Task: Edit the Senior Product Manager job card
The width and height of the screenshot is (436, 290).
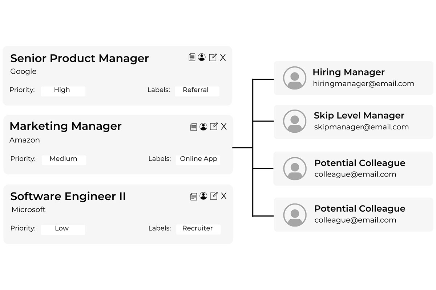Action: pyautogui.click(x=213, y=57)
